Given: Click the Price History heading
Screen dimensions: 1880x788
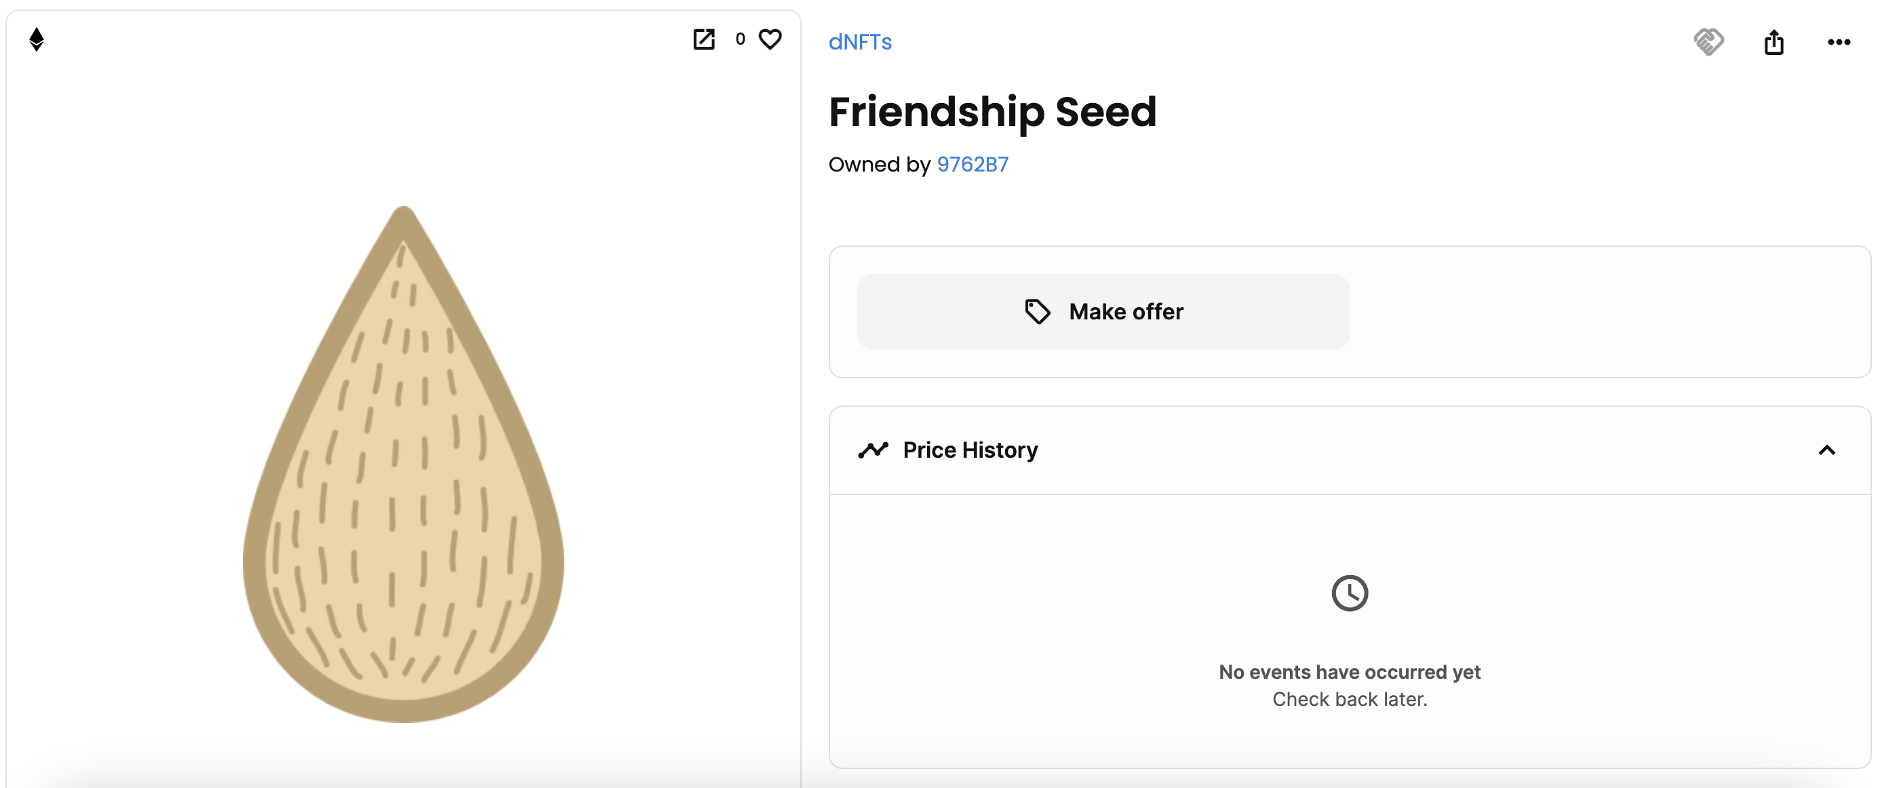Looking at the screenshot, I should click(x=970, y=450).
